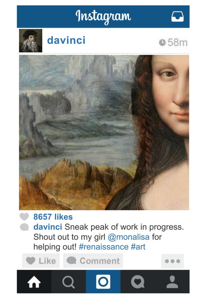Click the speech bubble beside the caption
Image resolution: width=205 pixels, height=297 pixels.
coord(24,227)
